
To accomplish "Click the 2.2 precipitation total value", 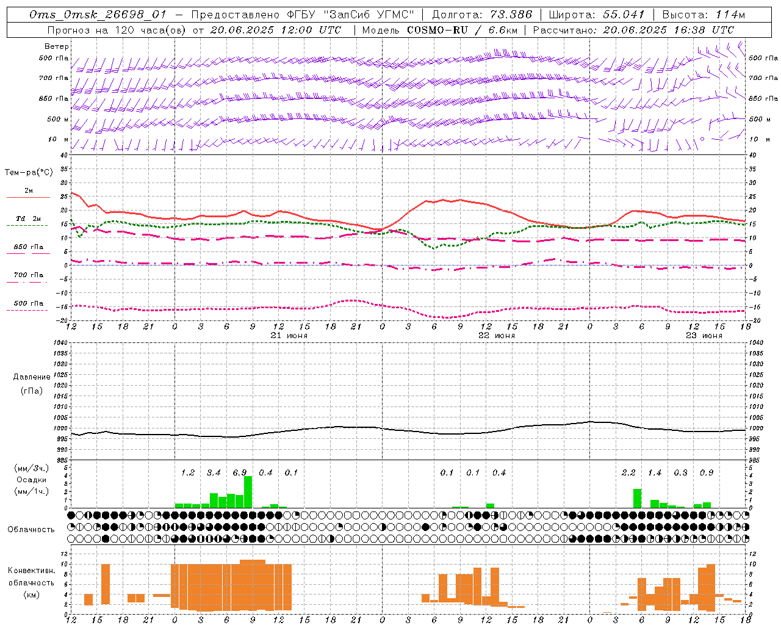I will coord(628,472).
